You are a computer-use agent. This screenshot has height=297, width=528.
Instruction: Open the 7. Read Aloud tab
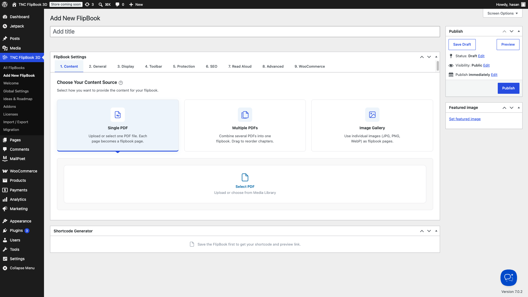(240, 67)
